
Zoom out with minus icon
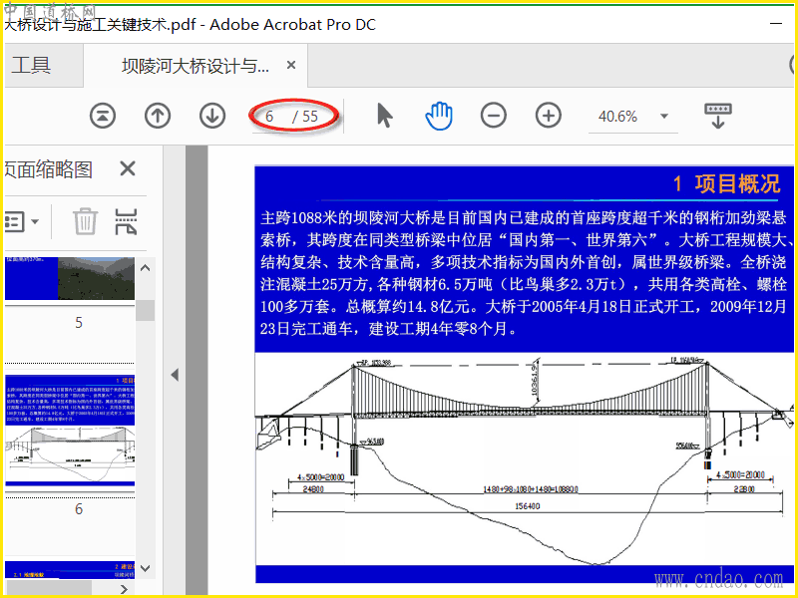pyautogui.click(x=493, y=116)
